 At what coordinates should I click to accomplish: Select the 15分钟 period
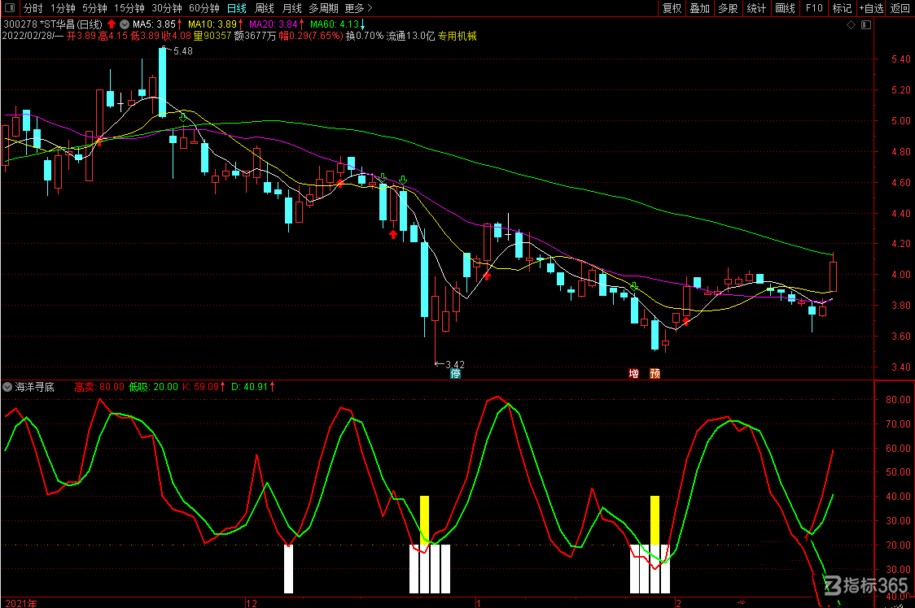[129, 8]
